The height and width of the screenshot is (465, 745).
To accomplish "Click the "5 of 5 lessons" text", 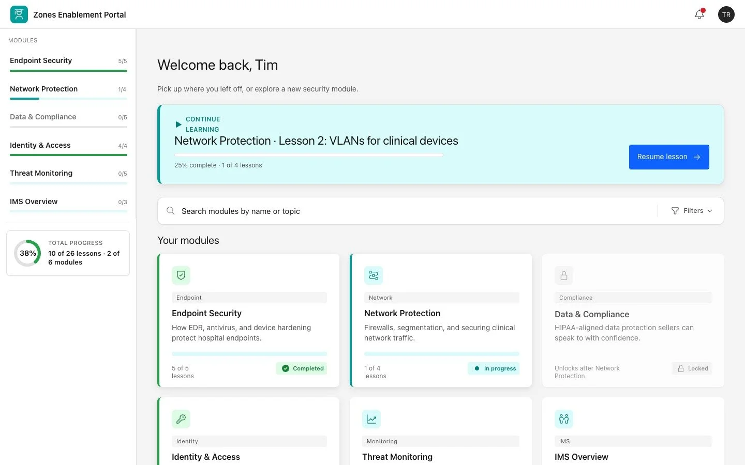I will point(183,372).
